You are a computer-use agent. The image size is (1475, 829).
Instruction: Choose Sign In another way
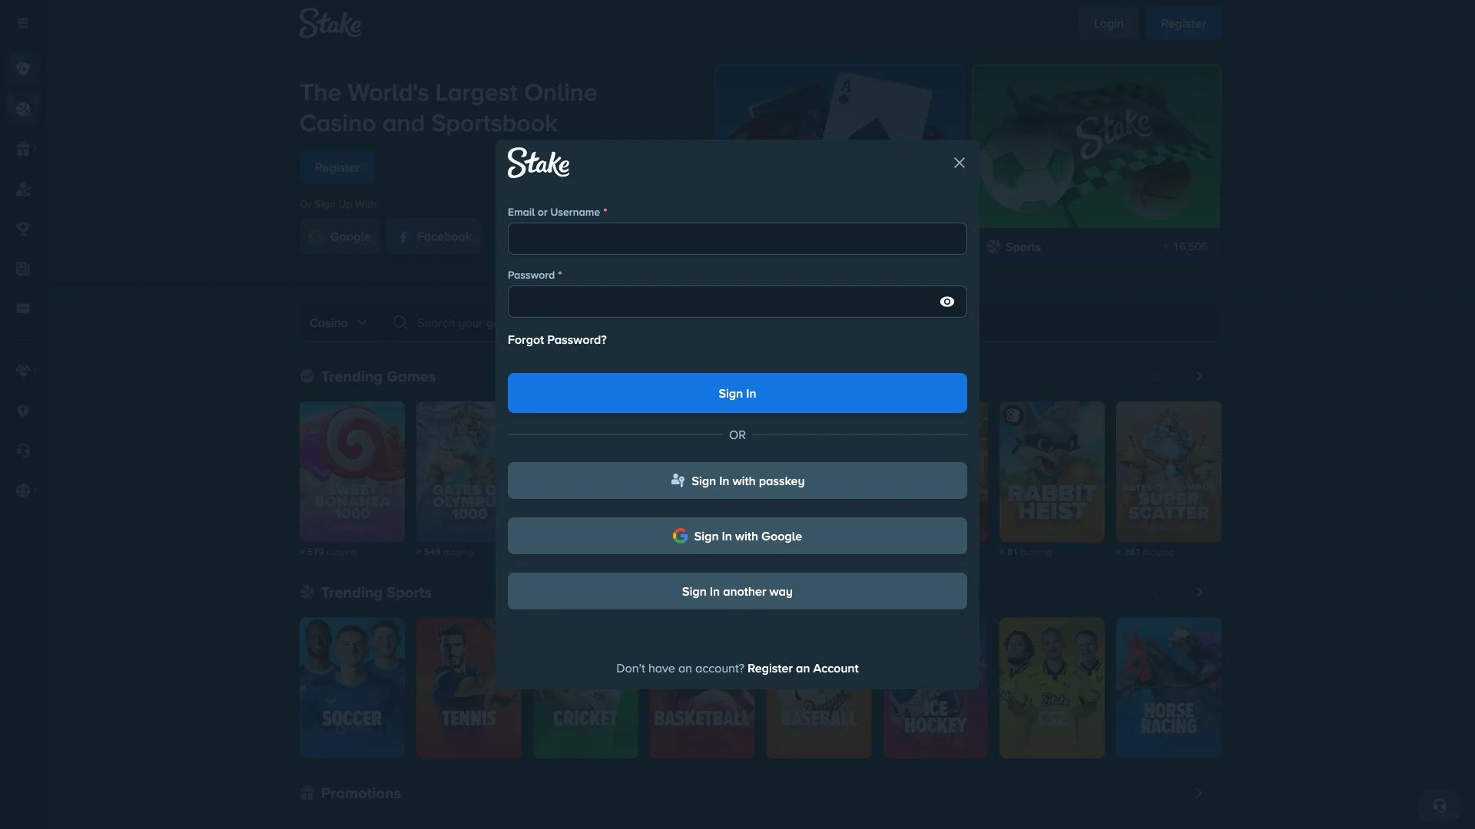pos(737,591)
